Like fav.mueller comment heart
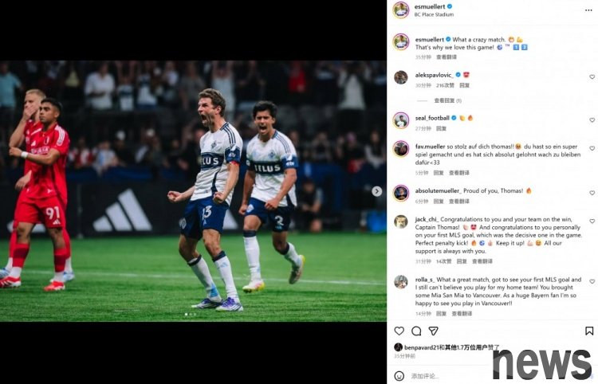 coord(592,148)
